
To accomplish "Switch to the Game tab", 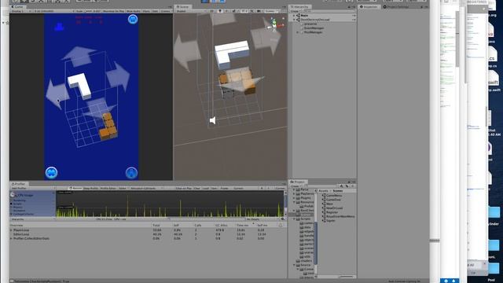I will click(x=17, y=7).
